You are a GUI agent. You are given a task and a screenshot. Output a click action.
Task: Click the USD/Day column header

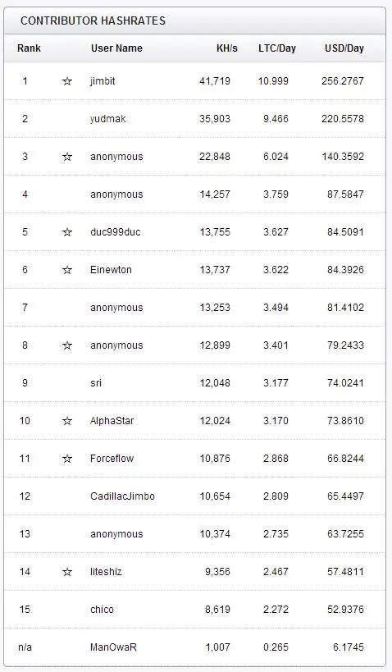click(x=344, y=48)
